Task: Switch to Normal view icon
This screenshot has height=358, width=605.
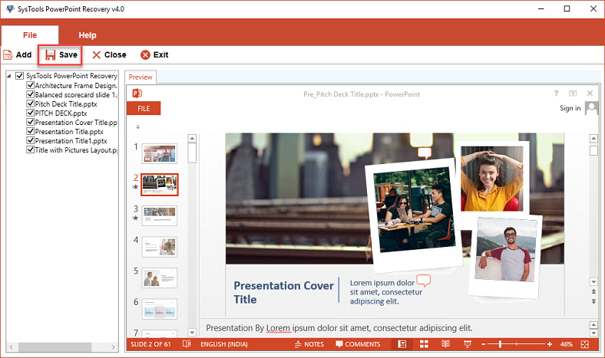Action: click(x=402, y=344)
